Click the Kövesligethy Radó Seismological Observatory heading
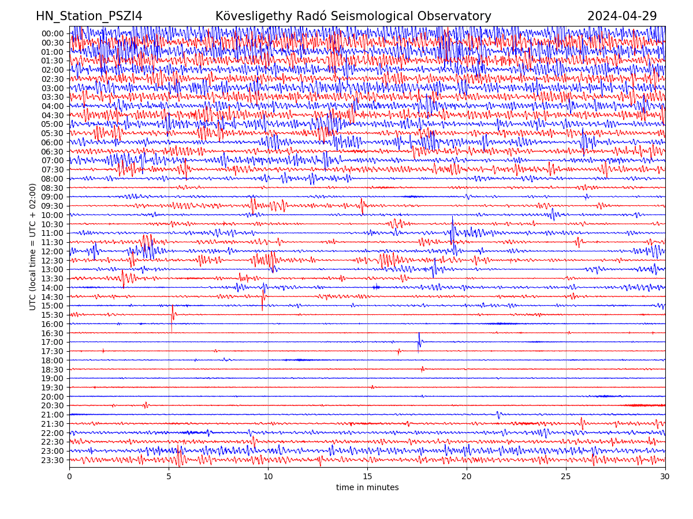Image resolution: width=693 pixels, height=519 pixels. pyautogui.click(x=353, y=16)
